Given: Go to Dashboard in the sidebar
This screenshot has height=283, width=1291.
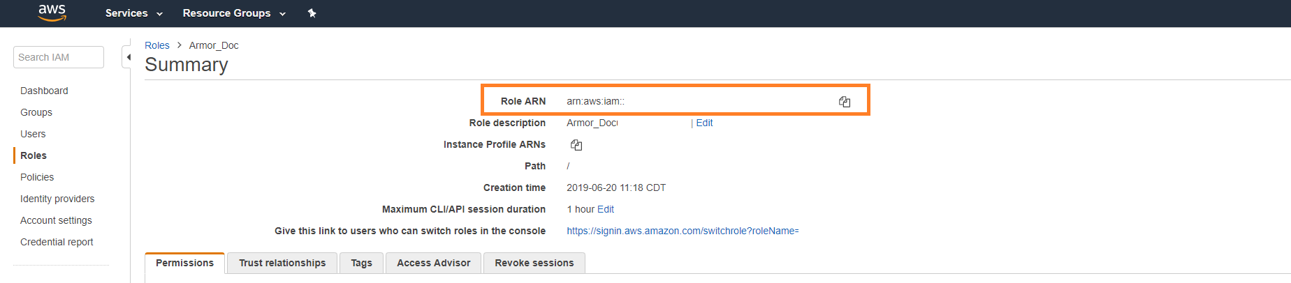Looking at the screenshot, I should click(44, 91).
